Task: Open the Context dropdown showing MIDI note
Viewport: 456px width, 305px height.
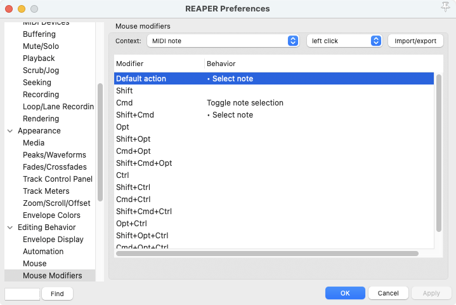Action: pos(223,41)
